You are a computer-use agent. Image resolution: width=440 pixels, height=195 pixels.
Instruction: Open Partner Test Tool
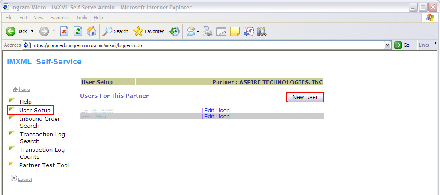[44, 165]
